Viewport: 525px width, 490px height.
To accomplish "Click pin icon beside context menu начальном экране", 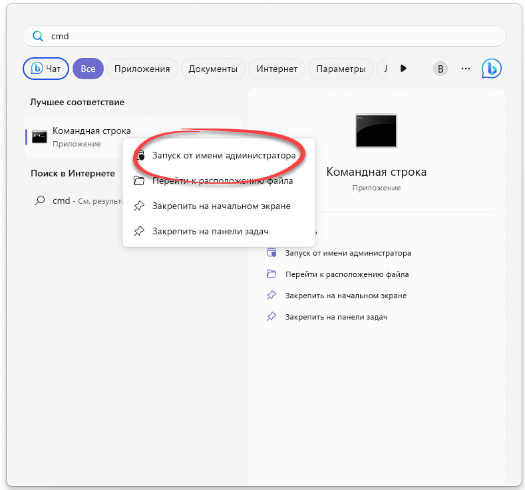I will (x=139, y=206).
